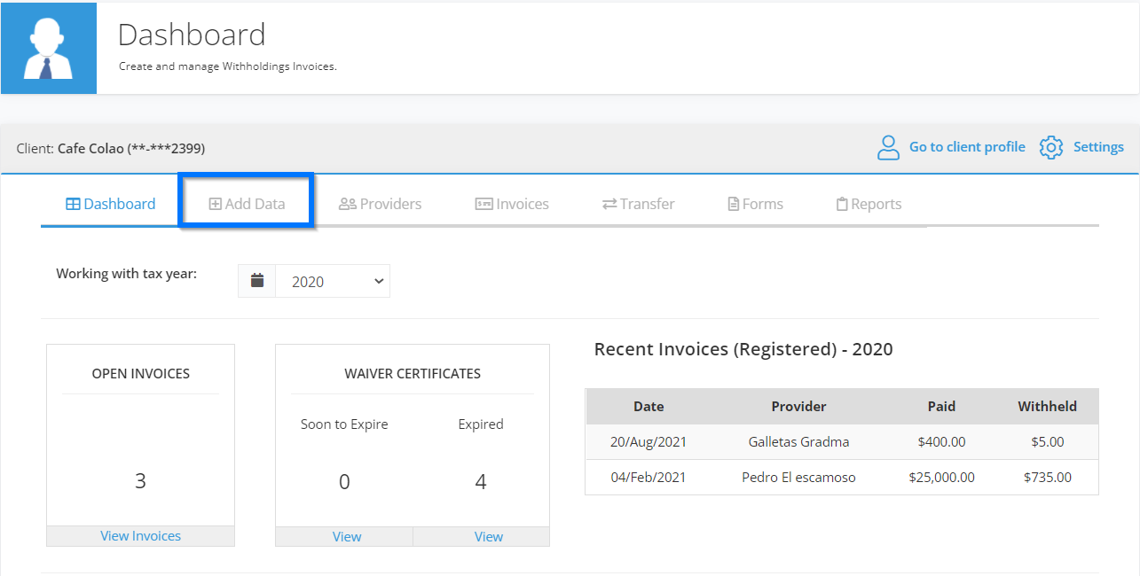
Task: Click the $400.00 paid amount
Action: pos(941,441)
